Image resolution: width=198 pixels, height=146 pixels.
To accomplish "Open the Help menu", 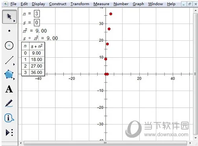I will tap(171, 4).
